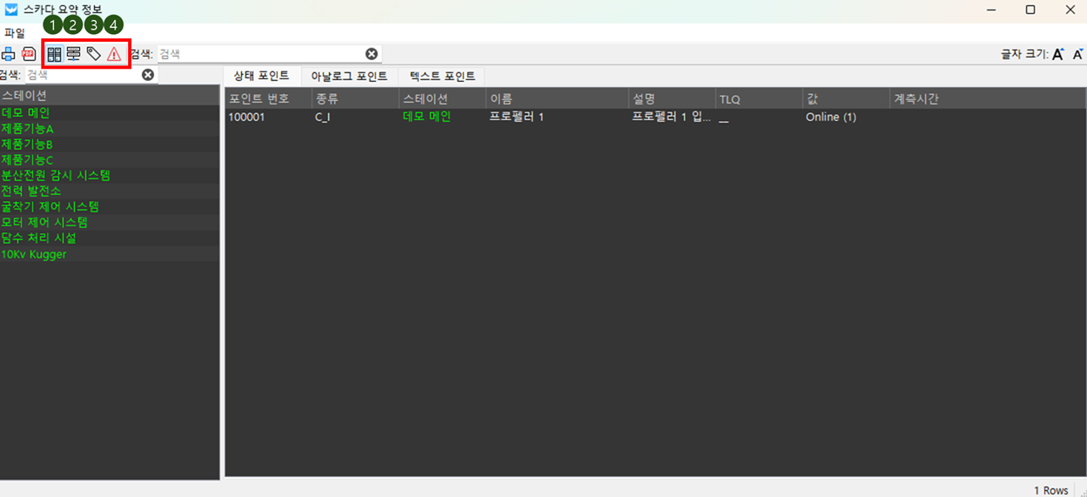The image size is (1087, 497).
Task: Decrease font size with the smaller A icon
Action: pyautogui.click(x=1077, y=54)
